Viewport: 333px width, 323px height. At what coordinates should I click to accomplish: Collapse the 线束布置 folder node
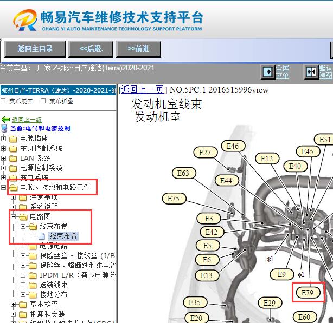23,226
